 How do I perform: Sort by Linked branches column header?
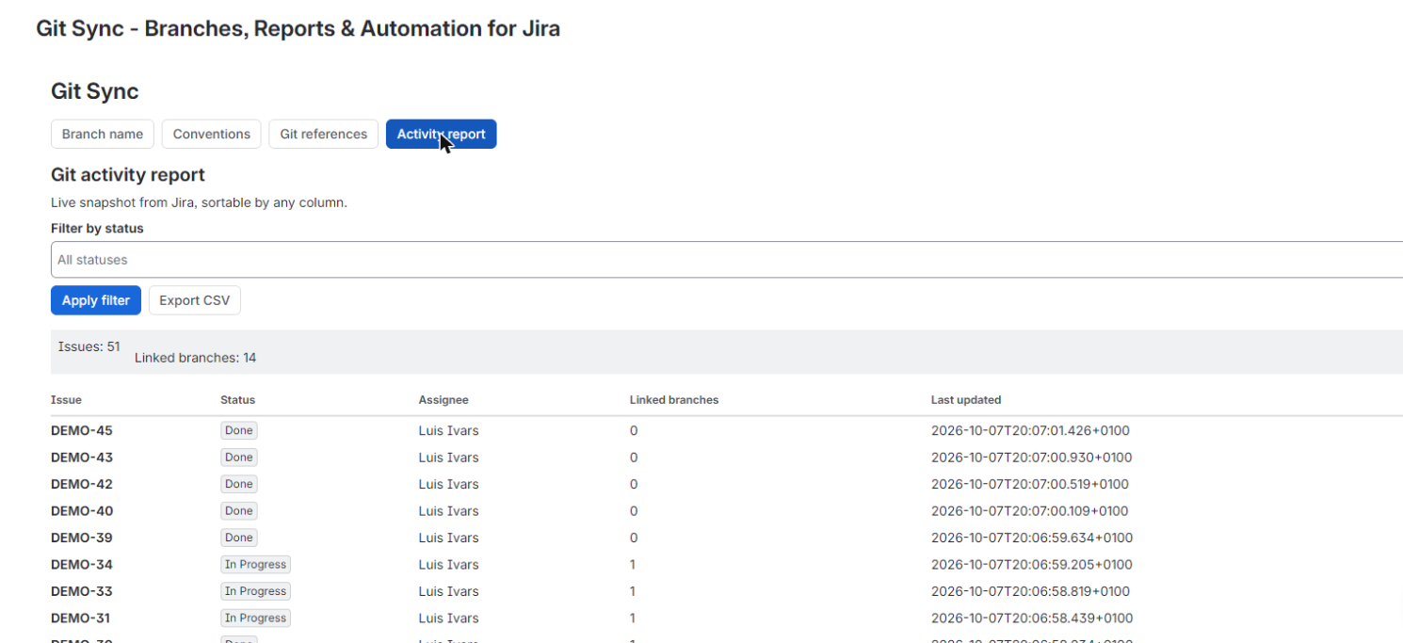coord(674,400)
